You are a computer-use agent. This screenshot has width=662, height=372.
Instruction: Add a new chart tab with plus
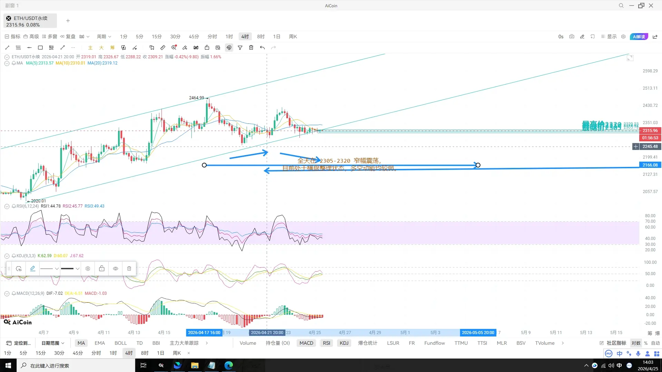pos(68,21)
